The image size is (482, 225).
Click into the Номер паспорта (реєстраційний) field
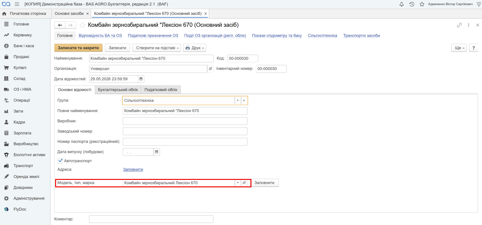pyautogui.click(x=185, y=142)
